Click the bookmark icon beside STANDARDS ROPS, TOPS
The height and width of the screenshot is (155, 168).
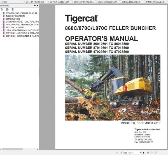4,22
